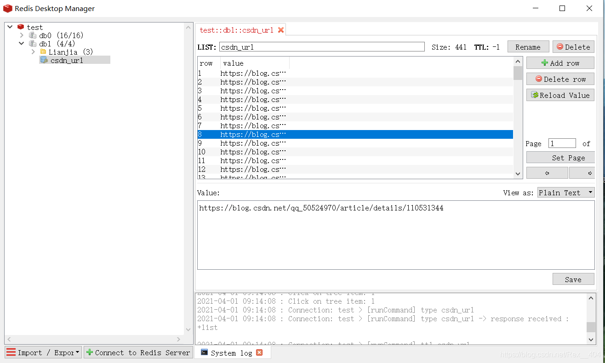
Task: Click the red Delete icon for the key
Action: tap(560, 46)
